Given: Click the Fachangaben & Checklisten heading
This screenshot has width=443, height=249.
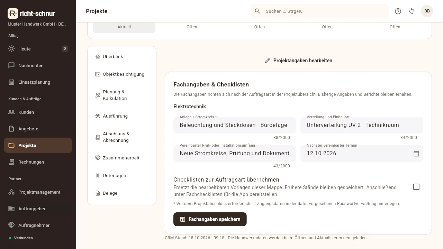Looking at the screenshot, I should pyautogui.click(x=211, y=84).
